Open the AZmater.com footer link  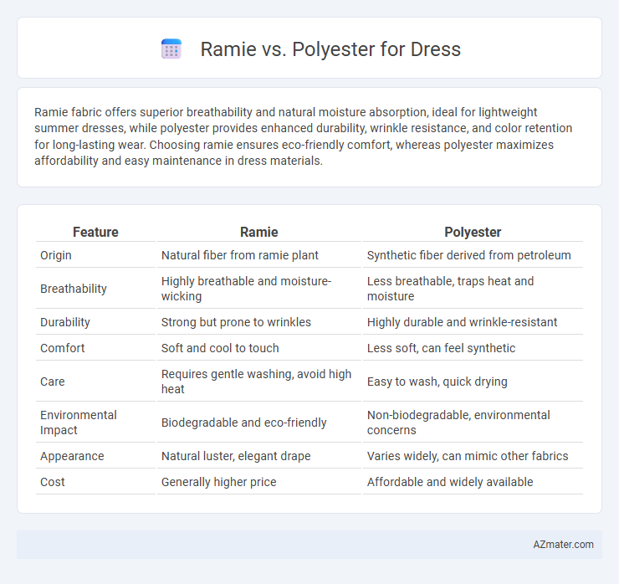(563, 545)
